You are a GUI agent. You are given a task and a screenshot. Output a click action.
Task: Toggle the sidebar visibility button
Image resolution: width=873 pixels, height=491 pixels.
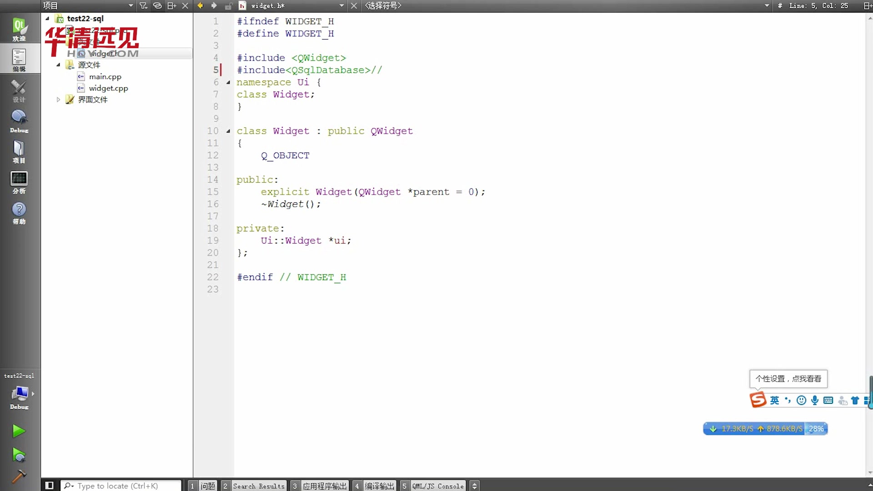click(50, 486)
